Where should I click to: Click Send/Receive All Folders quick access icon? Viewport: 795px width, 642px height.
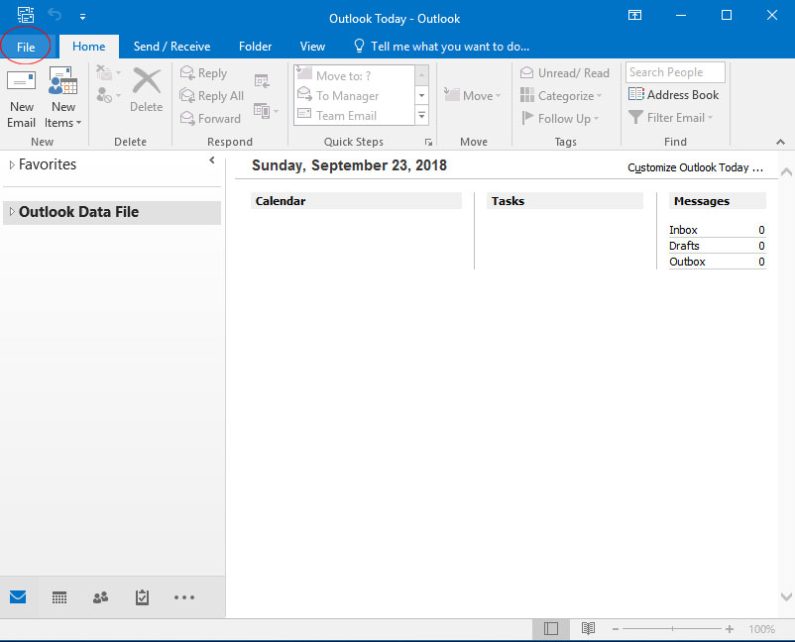[26, 15]
